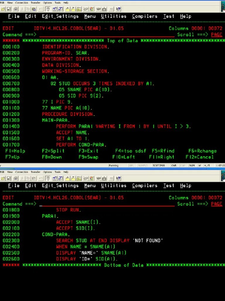The image size is (225, 301).
Task: Click the record macro camera icon in upper window
Action: point(98,9)
